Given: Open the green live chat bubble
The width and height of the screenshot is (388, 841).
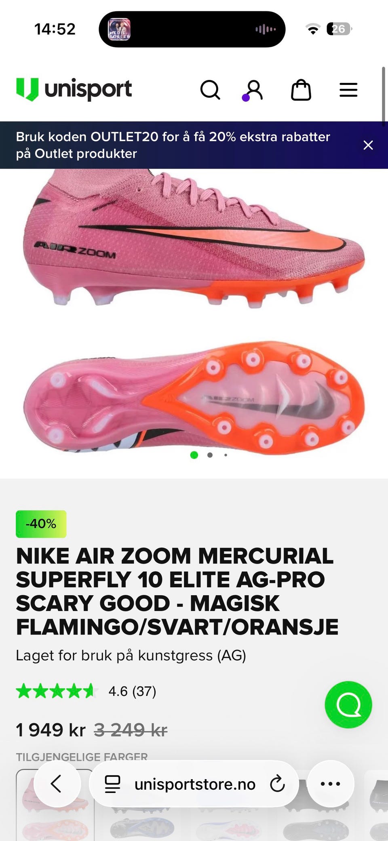Looking at the screenshot, I should (x=348, y=705).
